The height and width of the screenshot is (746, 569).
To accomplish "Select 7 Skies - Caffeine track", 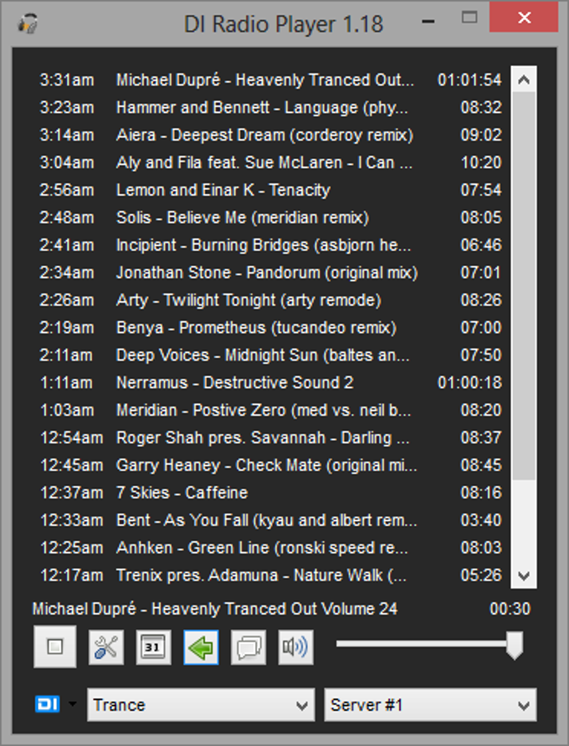I will point(270,493).
